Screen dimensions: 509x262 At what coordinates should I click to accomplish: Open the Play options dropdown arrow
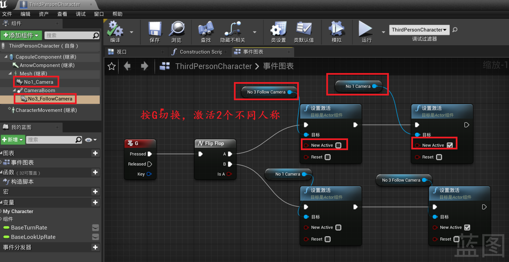coord(383,32)
